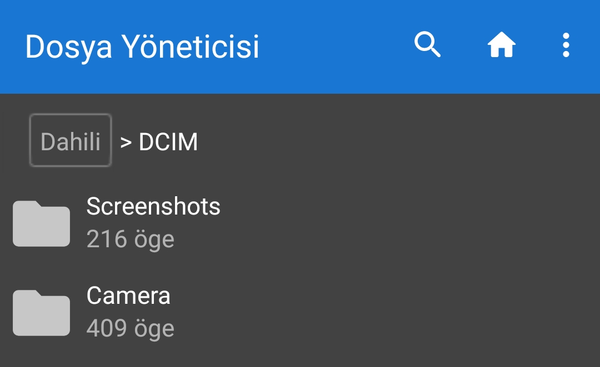Expand the overflow menu for more options
This screenshot has height=367, width=600.
pyautogui.click(x=566, y=46)
